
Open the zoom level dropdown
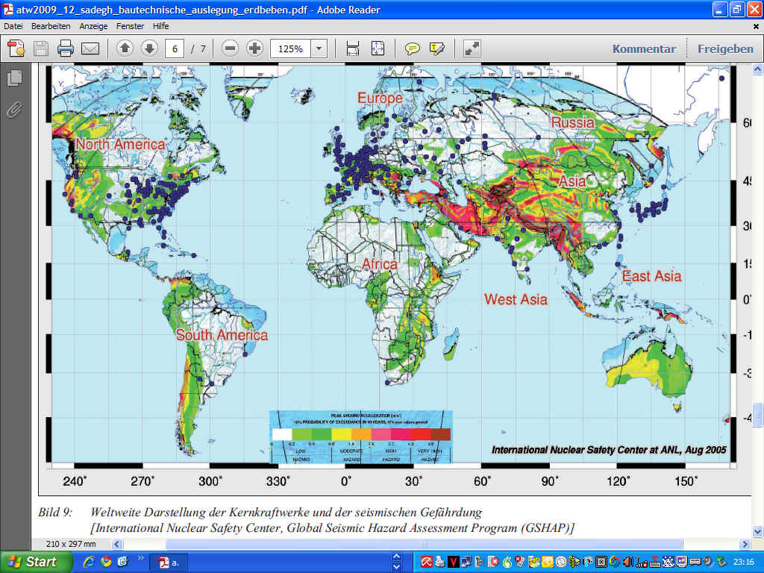click(319, 48)
